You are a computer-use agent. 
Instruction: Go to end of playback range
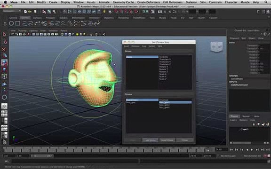coord(268,150)
